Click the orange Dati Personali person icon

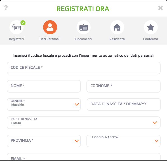pyautogui.click(x=50, y=27)
